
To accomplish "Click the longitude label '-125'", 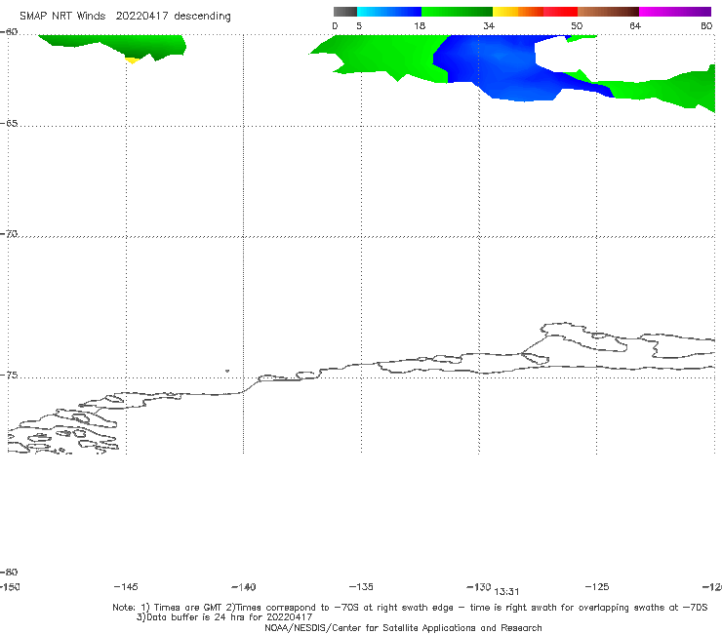I will [597, 586].
